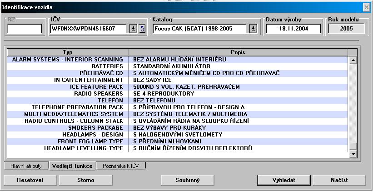Open the Souhrnný summary button
The height and width of the screenshot is (192, 373).
click(188, 180)
